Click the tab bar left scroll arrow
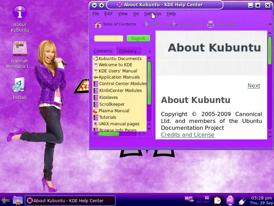This screenshot has height=206, width=274. (x=144, y=51)
